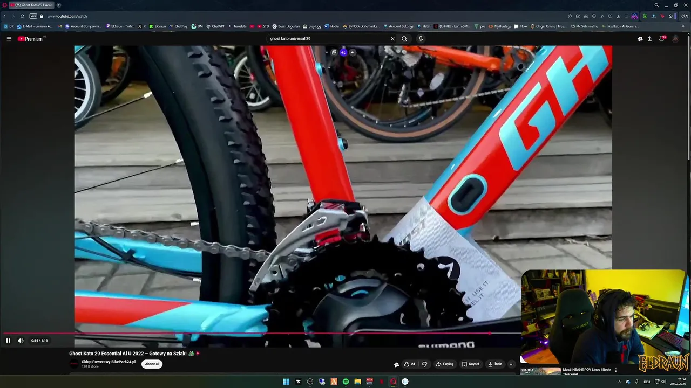
Task: Share the video via Paylaş button
Action: tap(445, 364)
